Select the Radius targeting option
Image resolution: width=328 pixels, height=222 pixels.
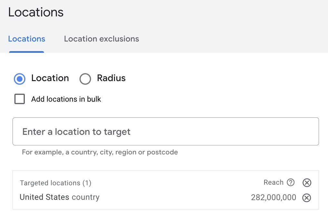pos(85,79)
